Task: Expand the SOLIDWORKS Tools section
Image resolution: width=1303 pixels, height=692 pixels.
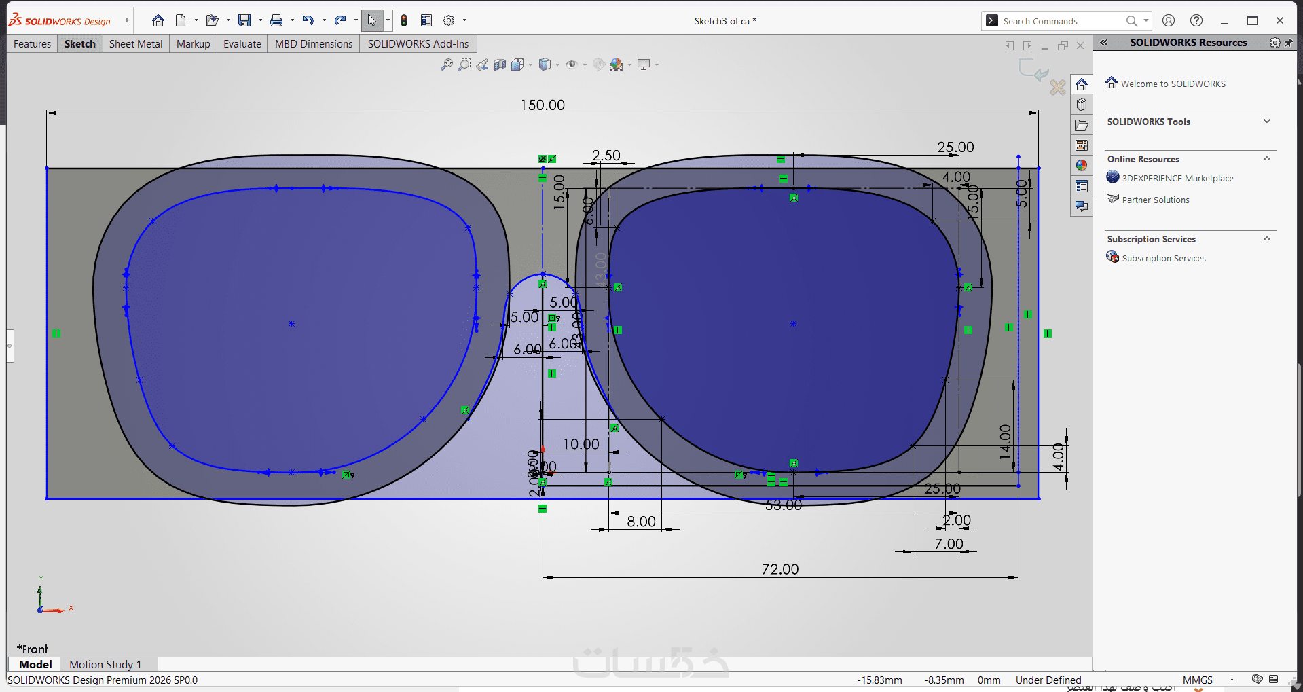Action: pyautogui.click(x=1266, y=122)
